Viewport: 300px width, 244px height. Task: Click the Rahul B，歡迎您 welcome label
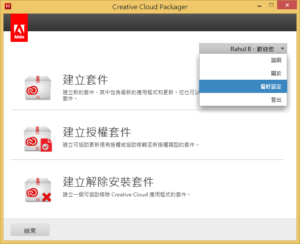252,49
